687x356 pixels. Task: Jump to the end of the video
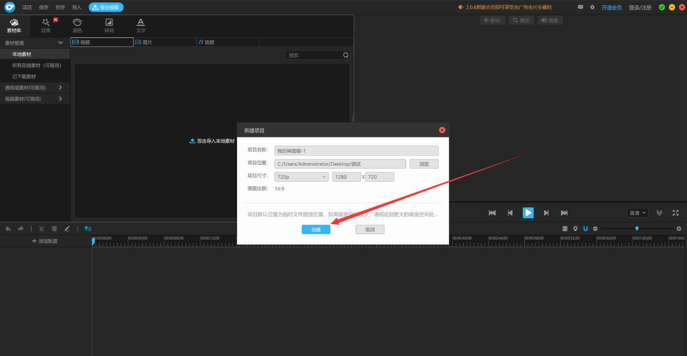coord(564,213)
